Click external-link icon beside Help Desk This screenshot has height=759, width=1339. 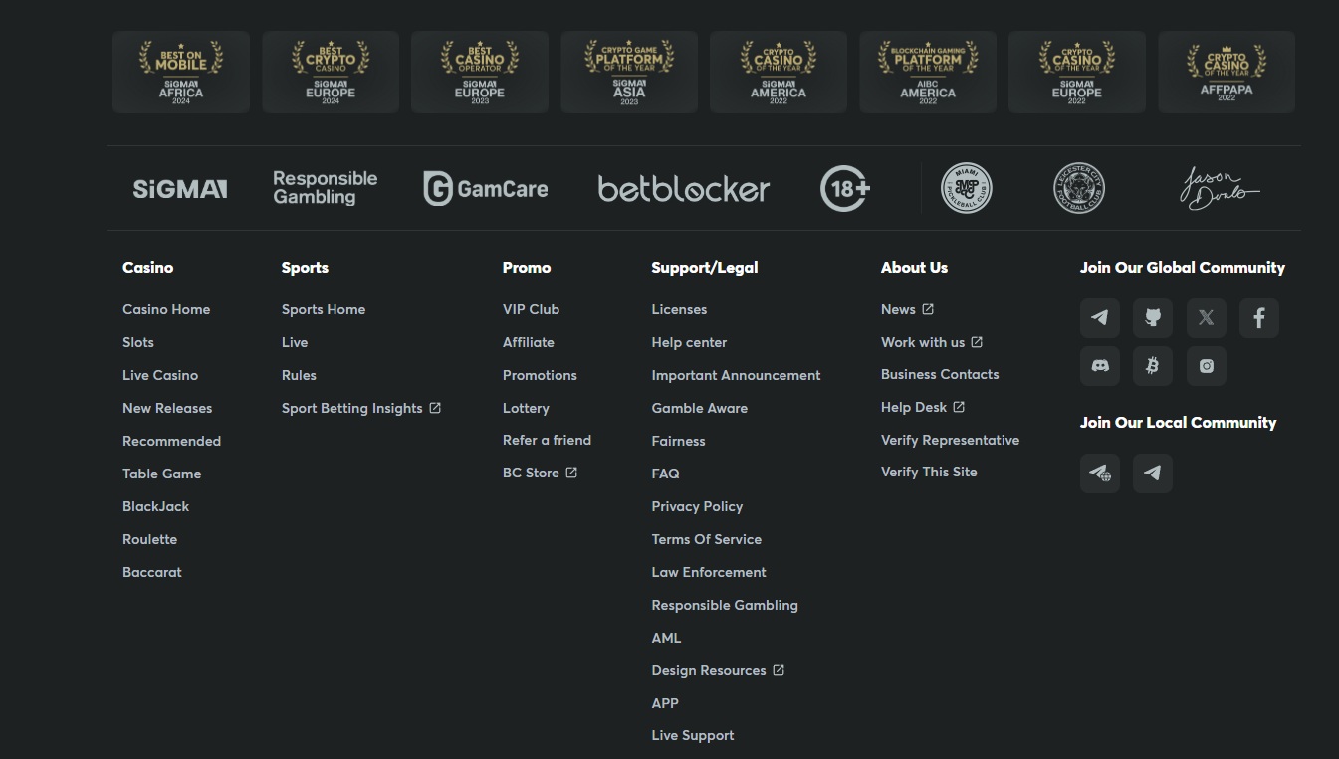click(x=959, y=407)
